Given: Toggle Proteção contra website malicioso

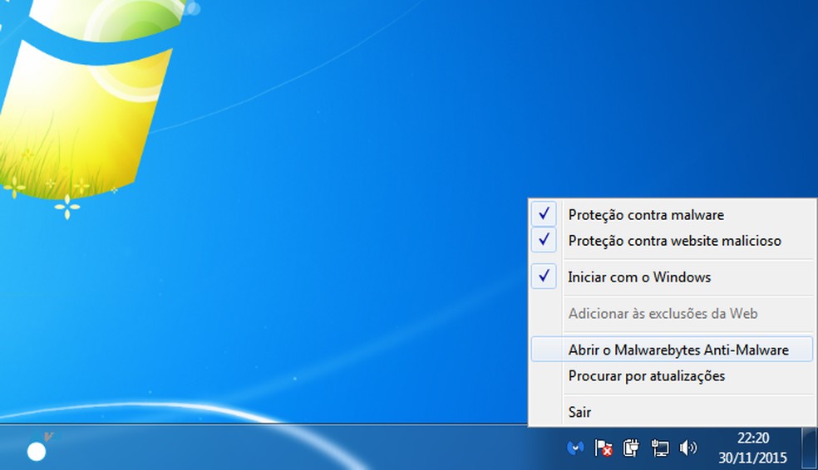Looking at the screenshot, I should coord(672,241).
